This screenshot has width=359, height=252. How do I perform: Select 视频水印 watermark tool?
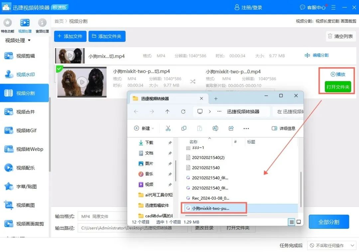click(x=25, y=75)
